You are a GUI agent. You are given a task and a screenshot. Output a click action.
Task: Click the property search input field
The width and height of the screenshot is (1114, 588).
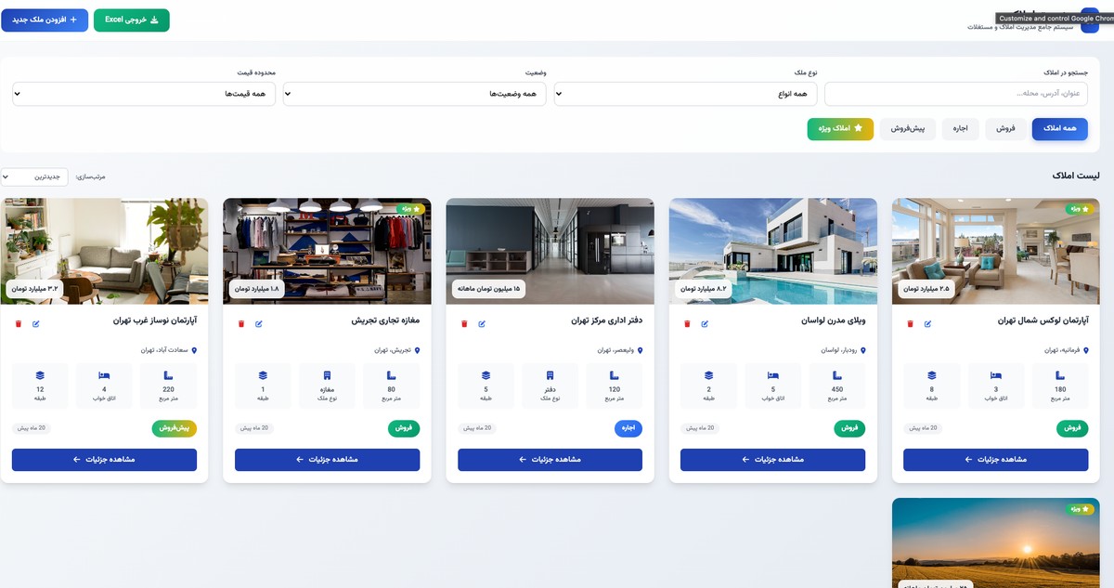coord(955,94)
